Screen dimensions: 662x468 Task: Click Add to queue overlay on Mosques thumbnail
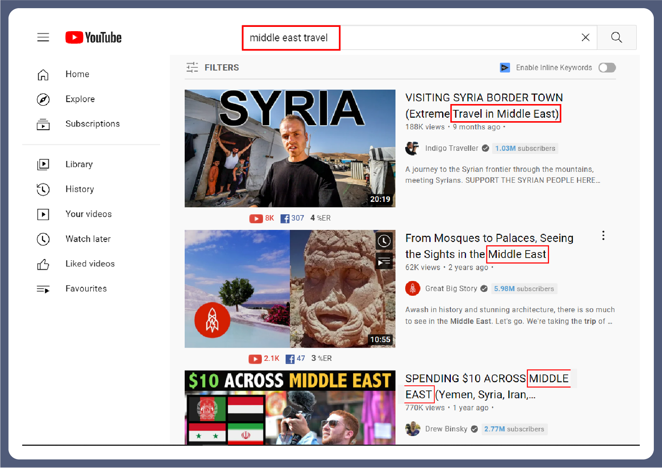(384, 261)
